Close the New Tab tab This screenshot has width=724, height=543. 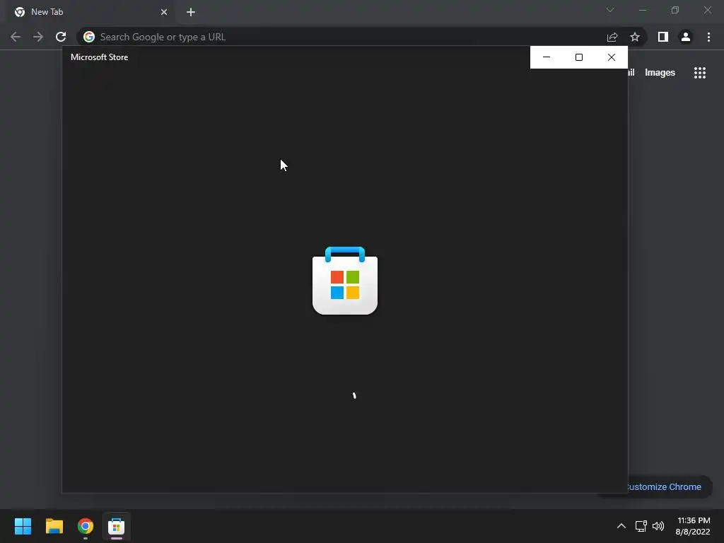pos(164,12)
